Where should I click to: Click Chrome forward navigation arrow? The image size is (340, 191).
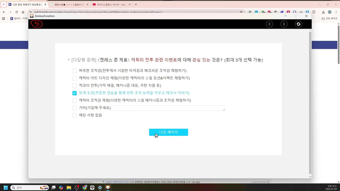[10, 12]
